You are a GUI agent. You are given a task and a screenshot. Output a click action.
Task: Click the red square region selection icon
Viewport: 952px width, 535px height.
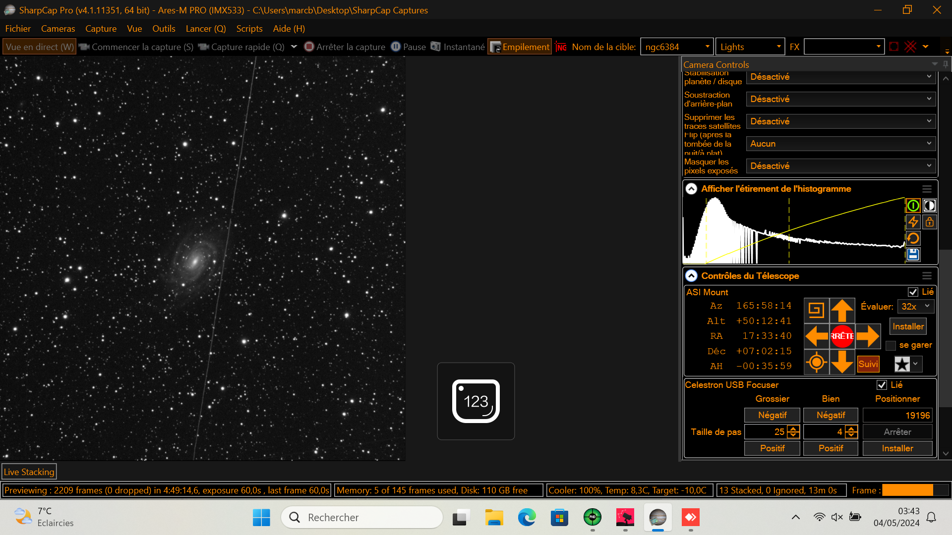tap(894, 47)
